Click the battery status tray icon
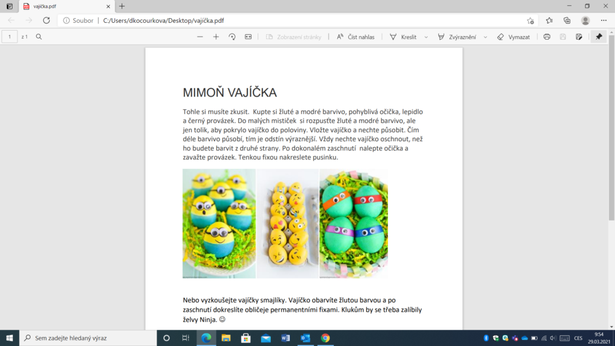The width and height of the screenshot is (615, 346). click(534, 338)
